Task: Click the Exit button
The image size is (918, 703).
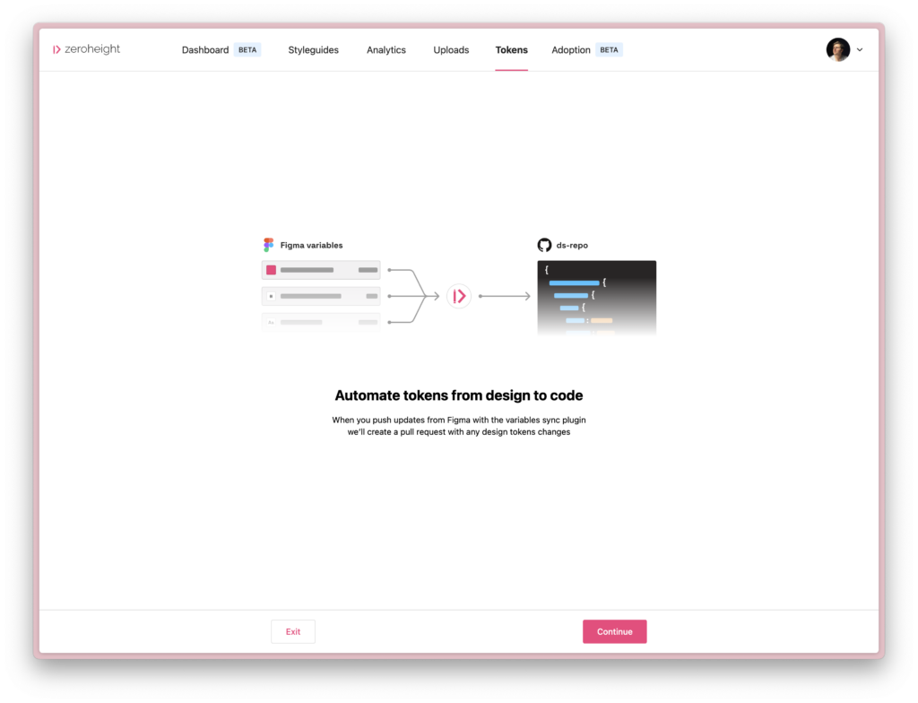Action: [x=293, y=631]
